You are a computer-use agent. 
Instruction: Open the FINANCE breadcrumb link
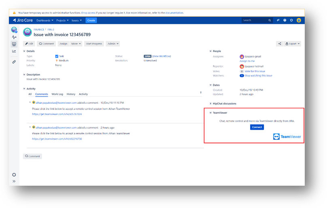(x=39, y=30)
